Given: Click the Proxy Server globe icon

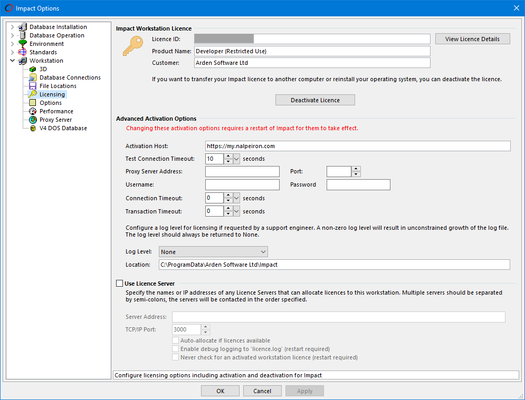Looking at the screenshot, I should [x=33, y=120].
